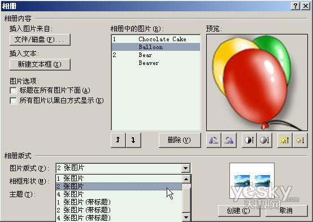The width and height of the screenshot is (313, 222).
Task: Select 1 张图片(带标题) option
Action: (119, 202)
